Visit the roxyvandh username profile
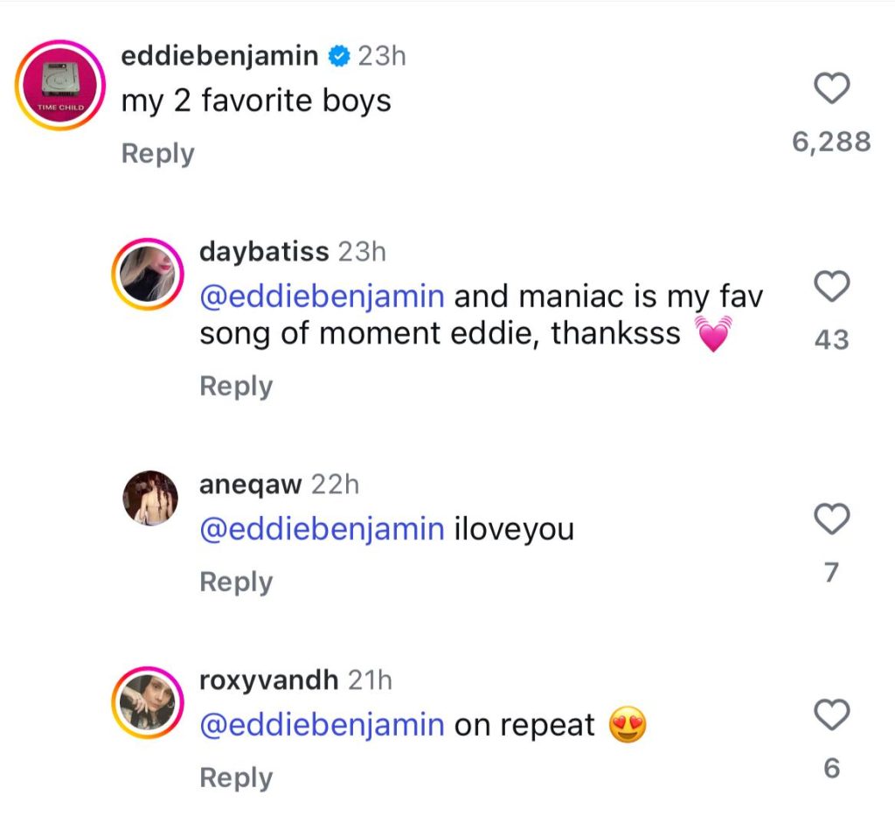The width and height of the screenshot is (895, 837). (269, 680)
